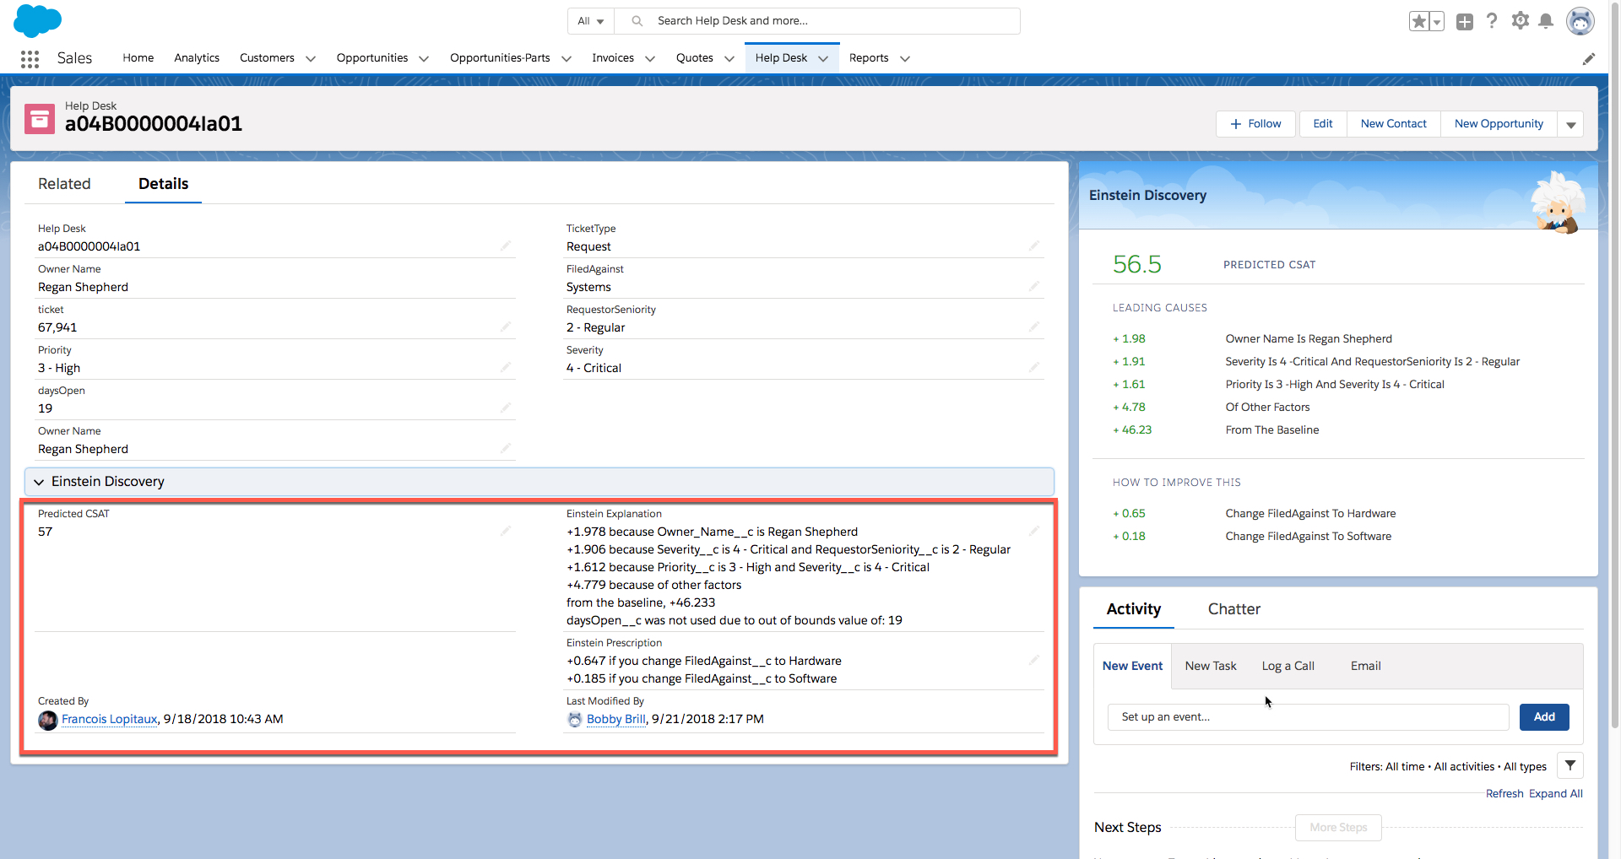This screenshot has height=859, width=1621.
Task: Open more record actions dropdown
Action: pyautogui.click(x=1571, y=124)
